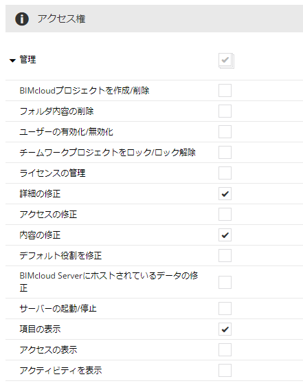Check BIMcloud Serverにホストされているデータの修正 box

point(225,282)
